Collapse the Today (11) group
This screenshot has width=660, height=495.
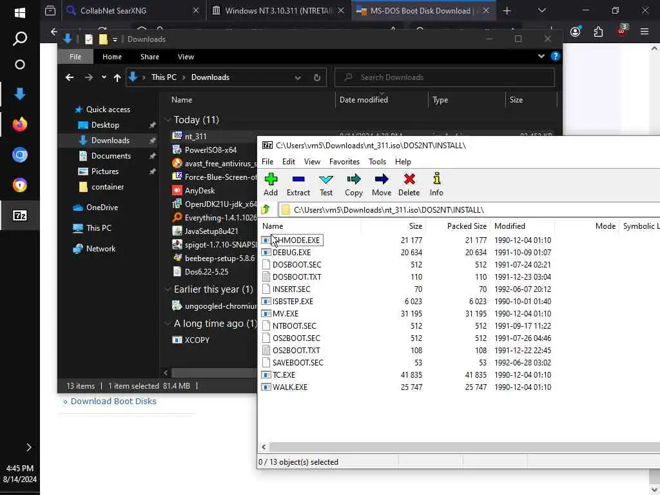168,121
